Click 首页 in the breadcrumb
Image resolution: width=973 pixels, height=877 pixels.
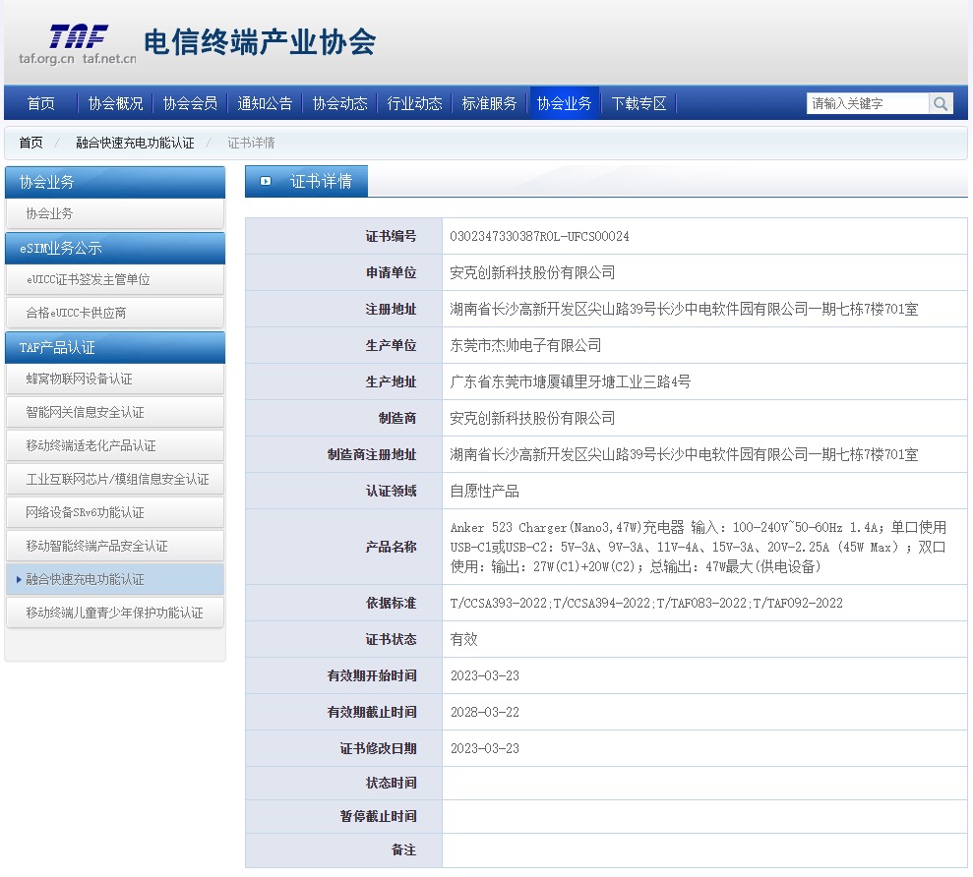pyautogui.click(x=31, y=143)
